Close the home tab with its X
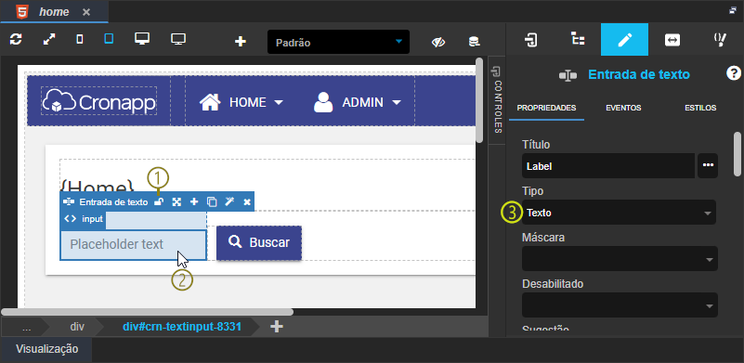This screenshot has height=363, width=744. [85, 12]
